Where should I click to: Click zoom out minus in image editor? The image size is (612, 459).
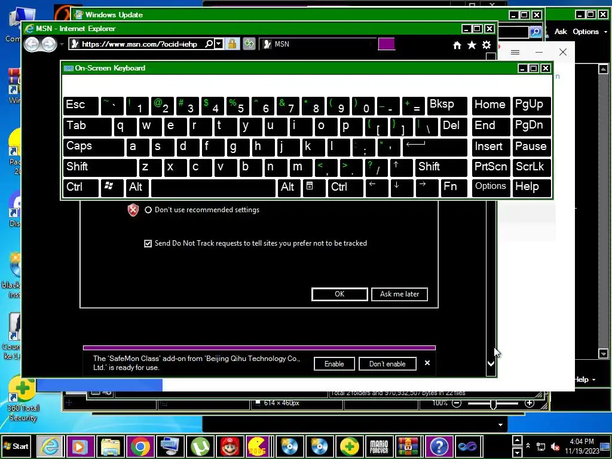click(456, 403)
